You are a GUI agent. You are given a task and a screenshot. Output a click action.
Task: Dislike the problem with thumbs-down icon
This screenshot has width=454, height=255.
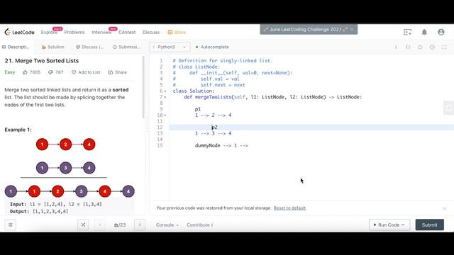[x=50, y=72]
